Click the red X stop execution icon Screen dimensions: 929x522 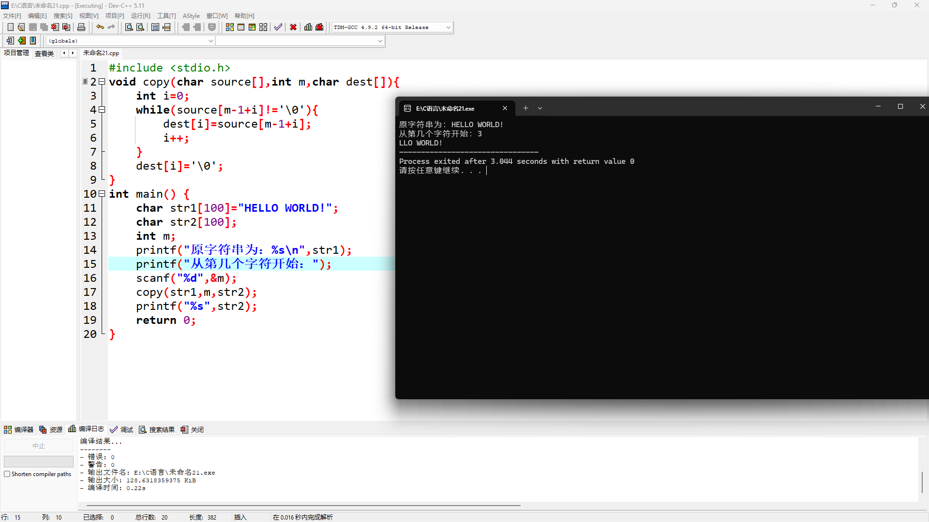click(293, 28)
